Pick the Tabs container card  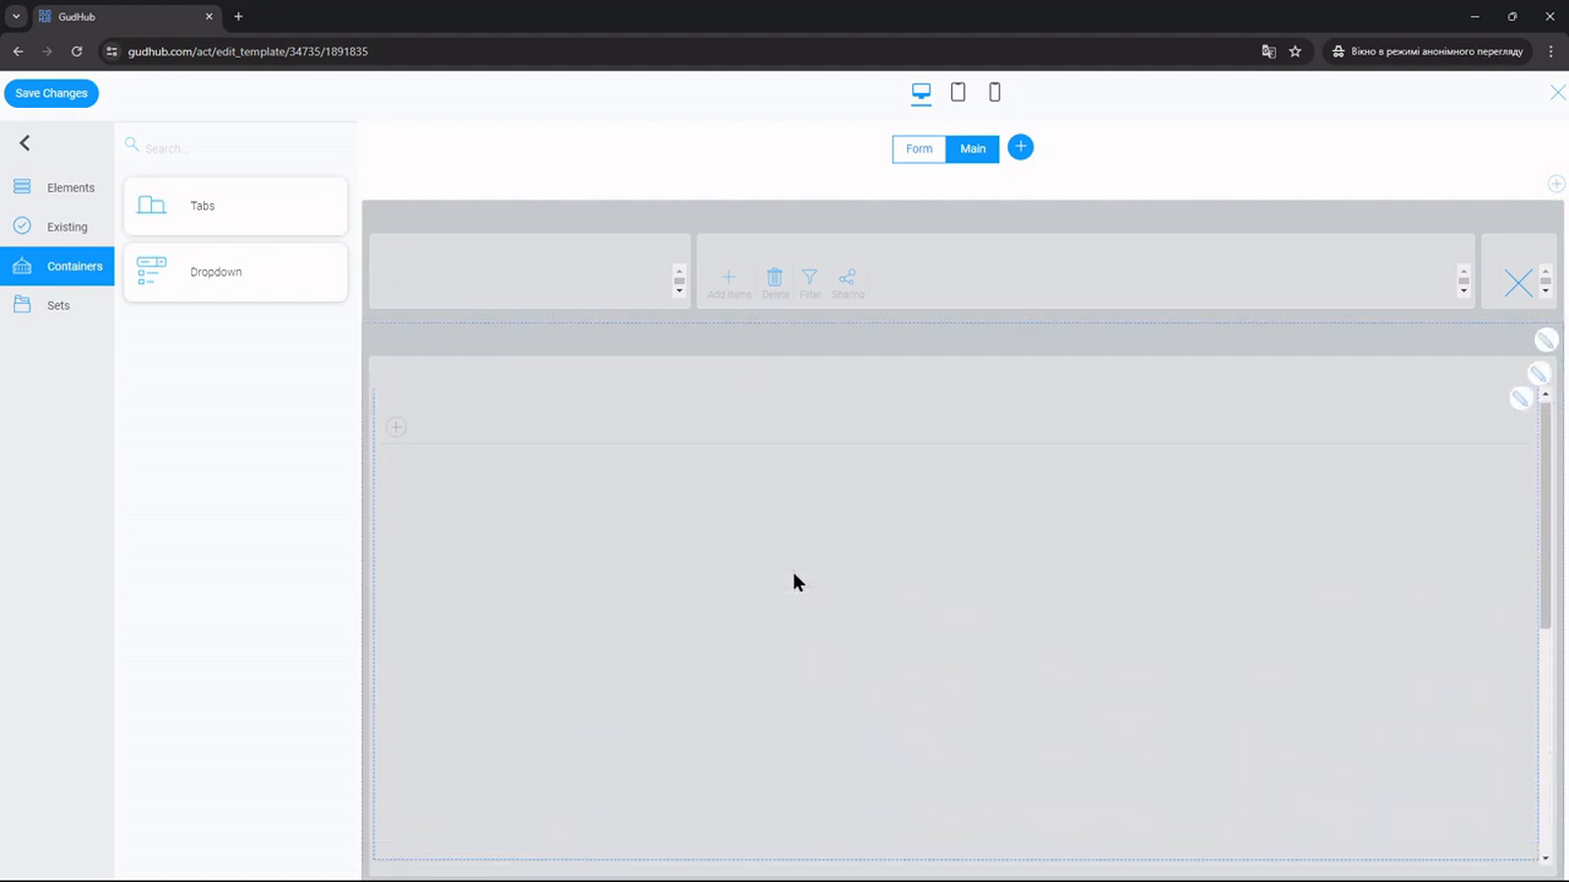pos(235,206)
